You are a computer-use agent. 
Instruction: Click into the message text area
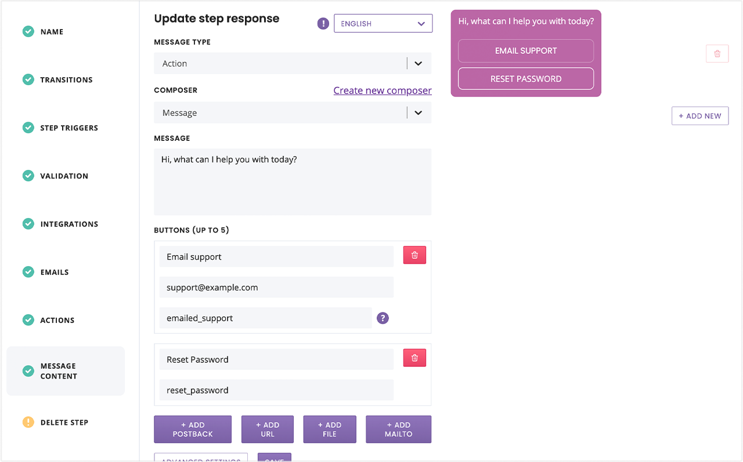point(293,182)
